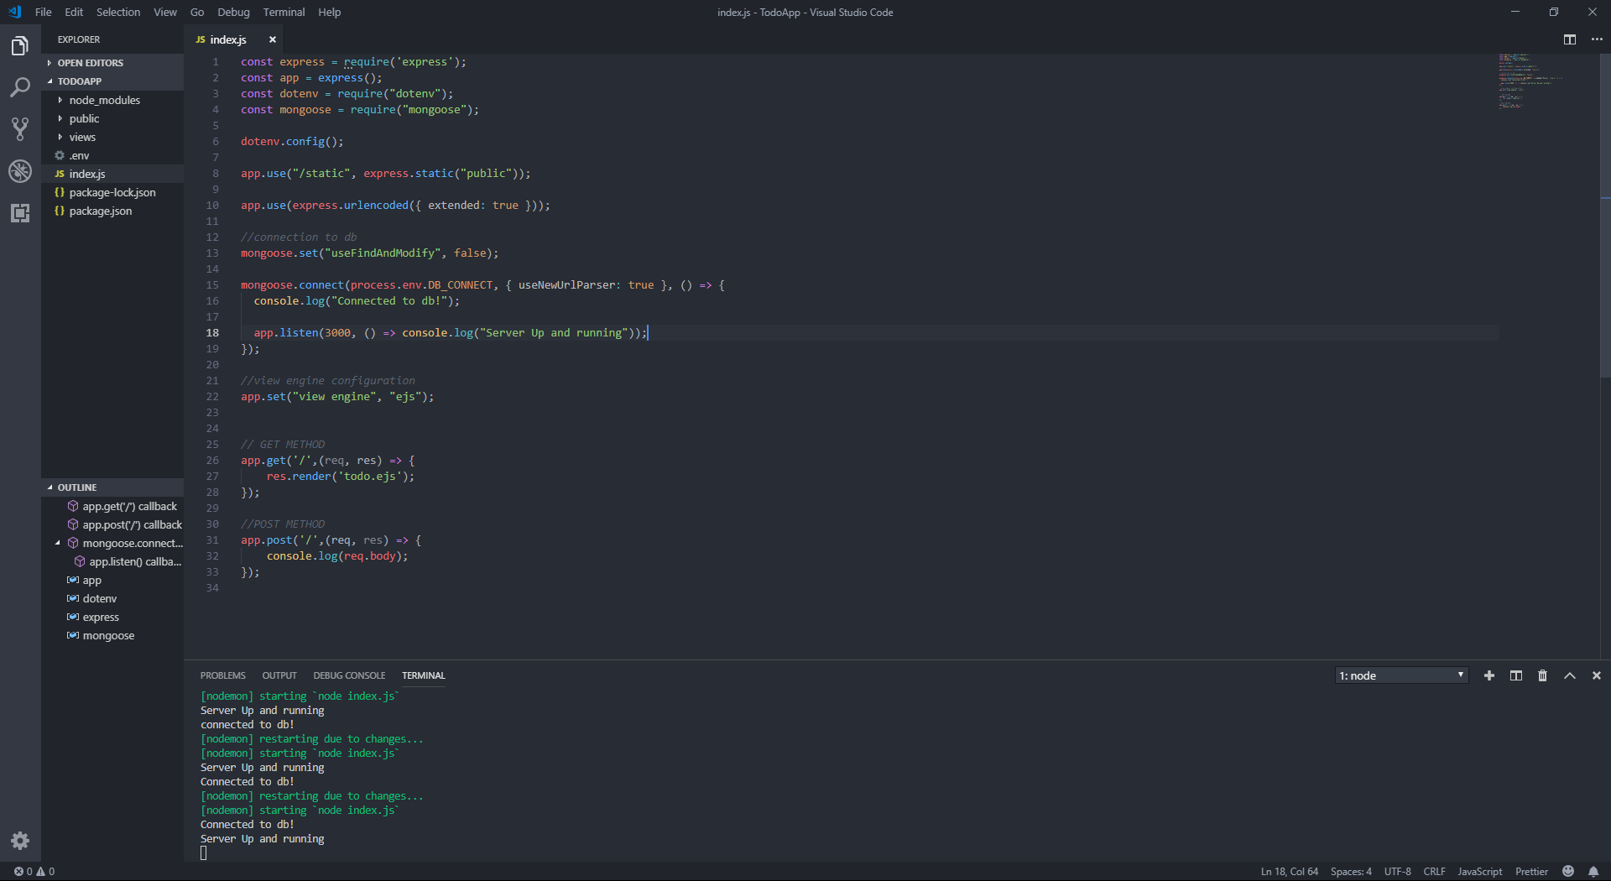
Task: Select express variable in outline
Action: coord(112,617)
